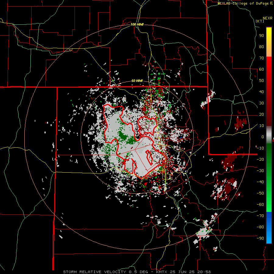Click the -20 value on velocity scale
This screenshot has width=274, height=274.
tap(260, 160)
